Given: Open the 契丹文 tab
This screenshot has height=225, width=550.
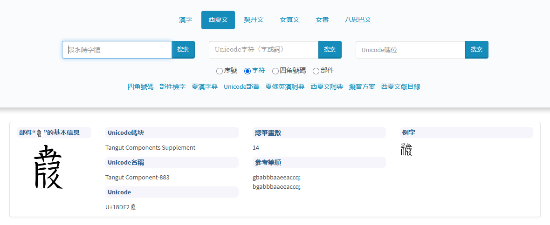Looking at the screenshot, I should tap(254, 20).
